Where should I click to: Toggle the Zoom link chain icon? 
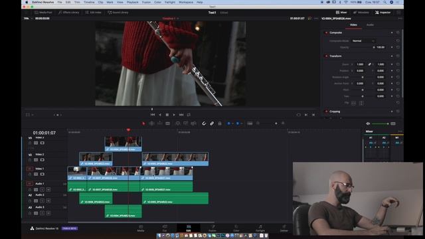click(x=369, y=64)
